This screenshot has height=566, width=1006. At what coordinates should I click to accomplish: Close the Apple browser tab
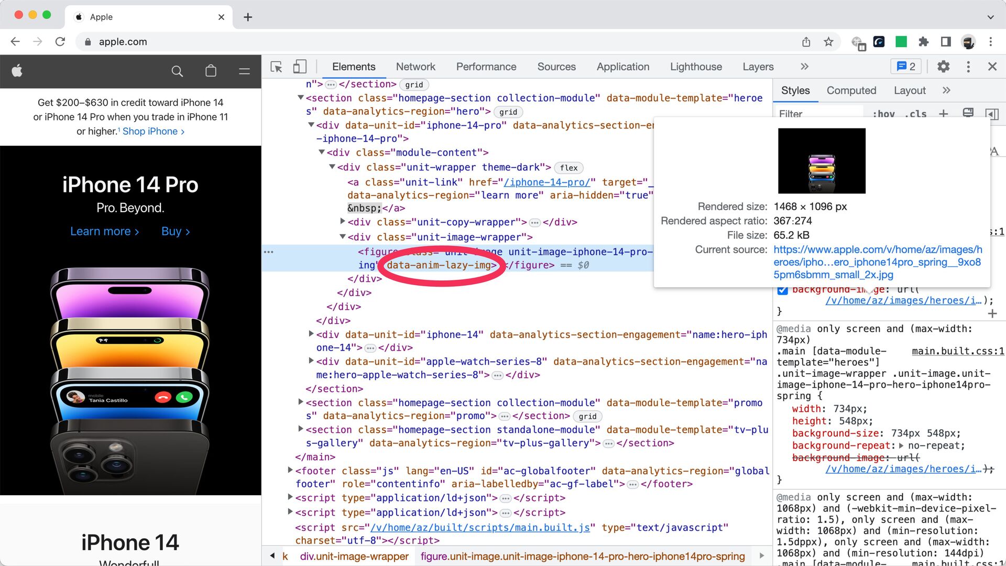pyautogui.click(x=221, y=17)
